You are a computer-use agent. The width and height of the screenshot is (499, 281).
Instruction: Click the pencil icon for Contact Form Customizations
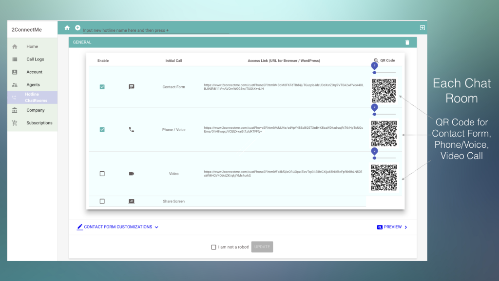(79, 227)
